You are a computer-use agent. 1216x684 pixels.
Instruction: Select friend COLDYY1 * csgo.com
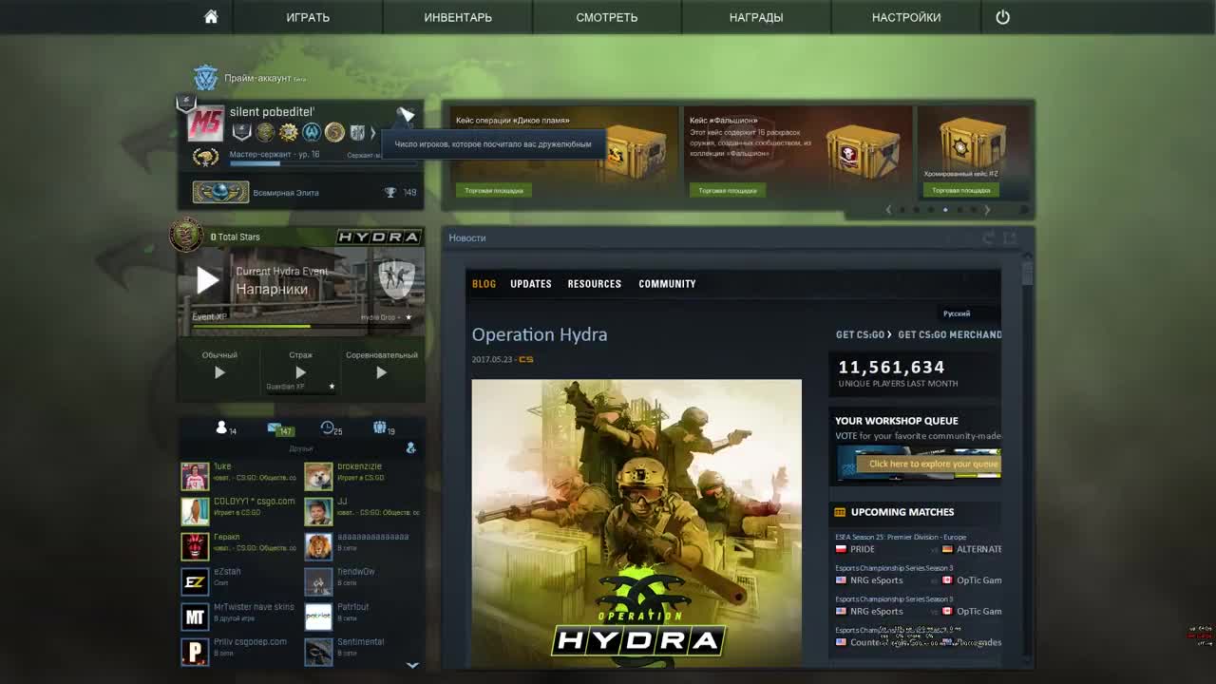pos(239,511)
